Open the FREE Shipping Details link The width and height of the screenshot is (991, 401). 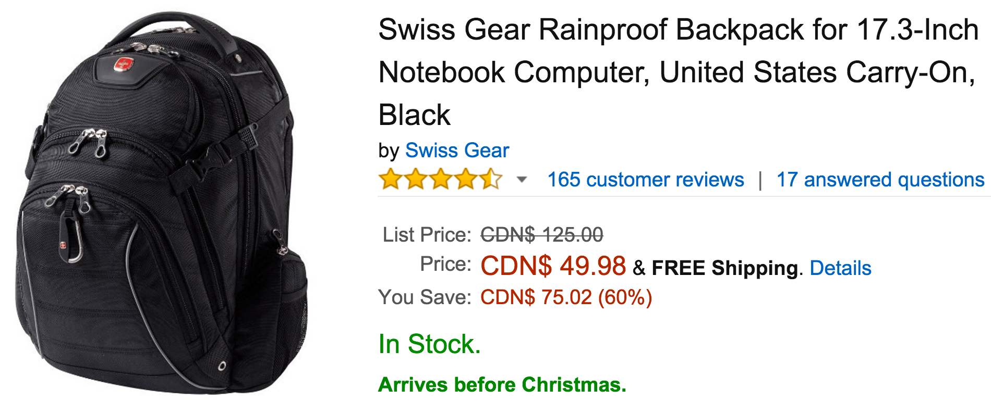[x=840, y=268]
